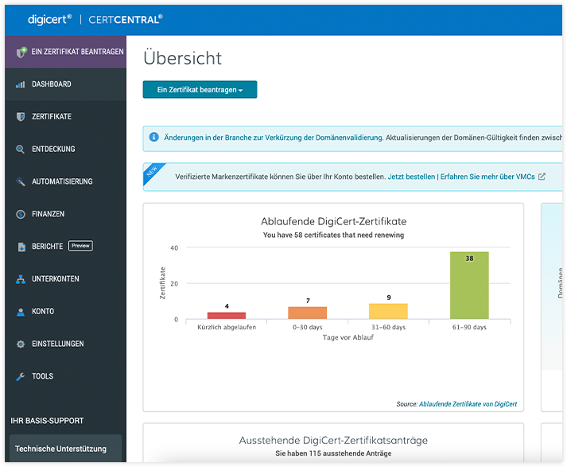Click the Einstellungen gear icon
This screenshot has width=567, height=467.
point(21,344)
